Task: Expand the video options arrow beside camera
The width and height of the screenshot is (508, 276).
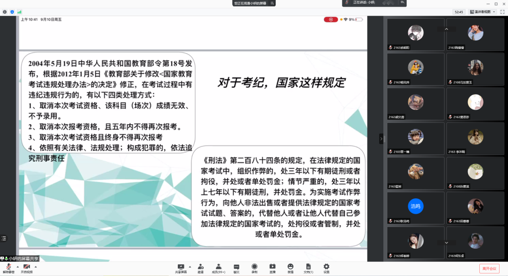Action: point(36,267)
